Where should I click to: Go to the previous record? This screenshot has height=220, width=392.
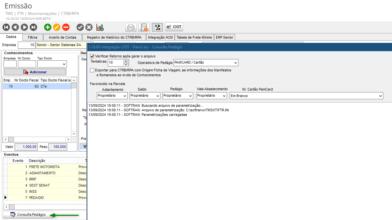coord(15,27)
